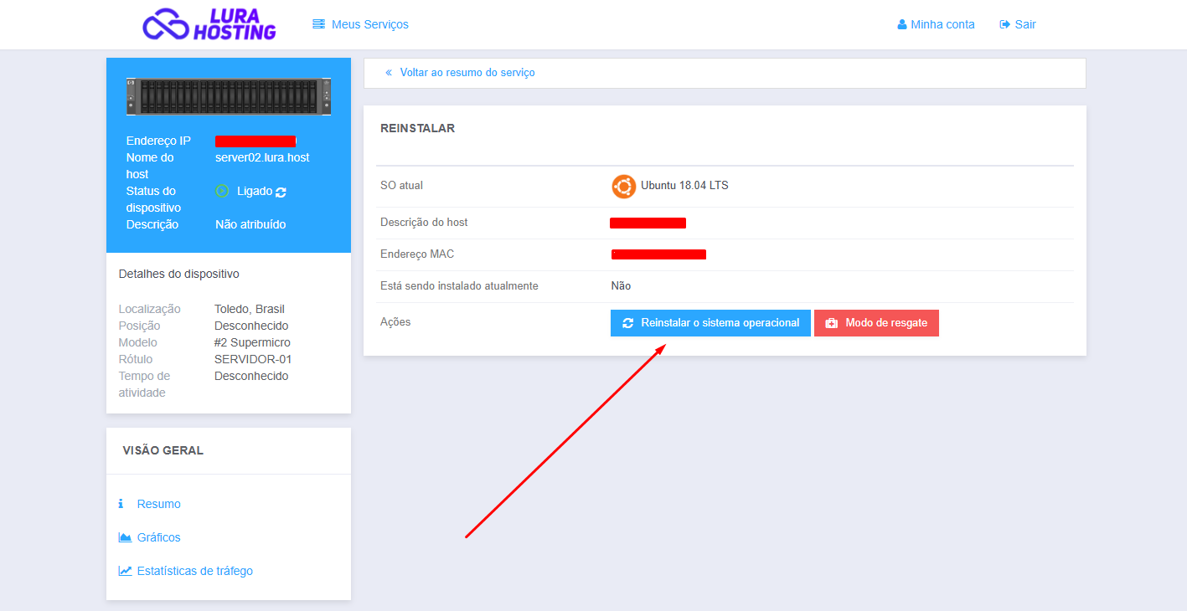This screenshot has width=1187, height=611.
Task: Click the REINSTALAR heading
Action: pyautogui.click(x=417, y=129)
